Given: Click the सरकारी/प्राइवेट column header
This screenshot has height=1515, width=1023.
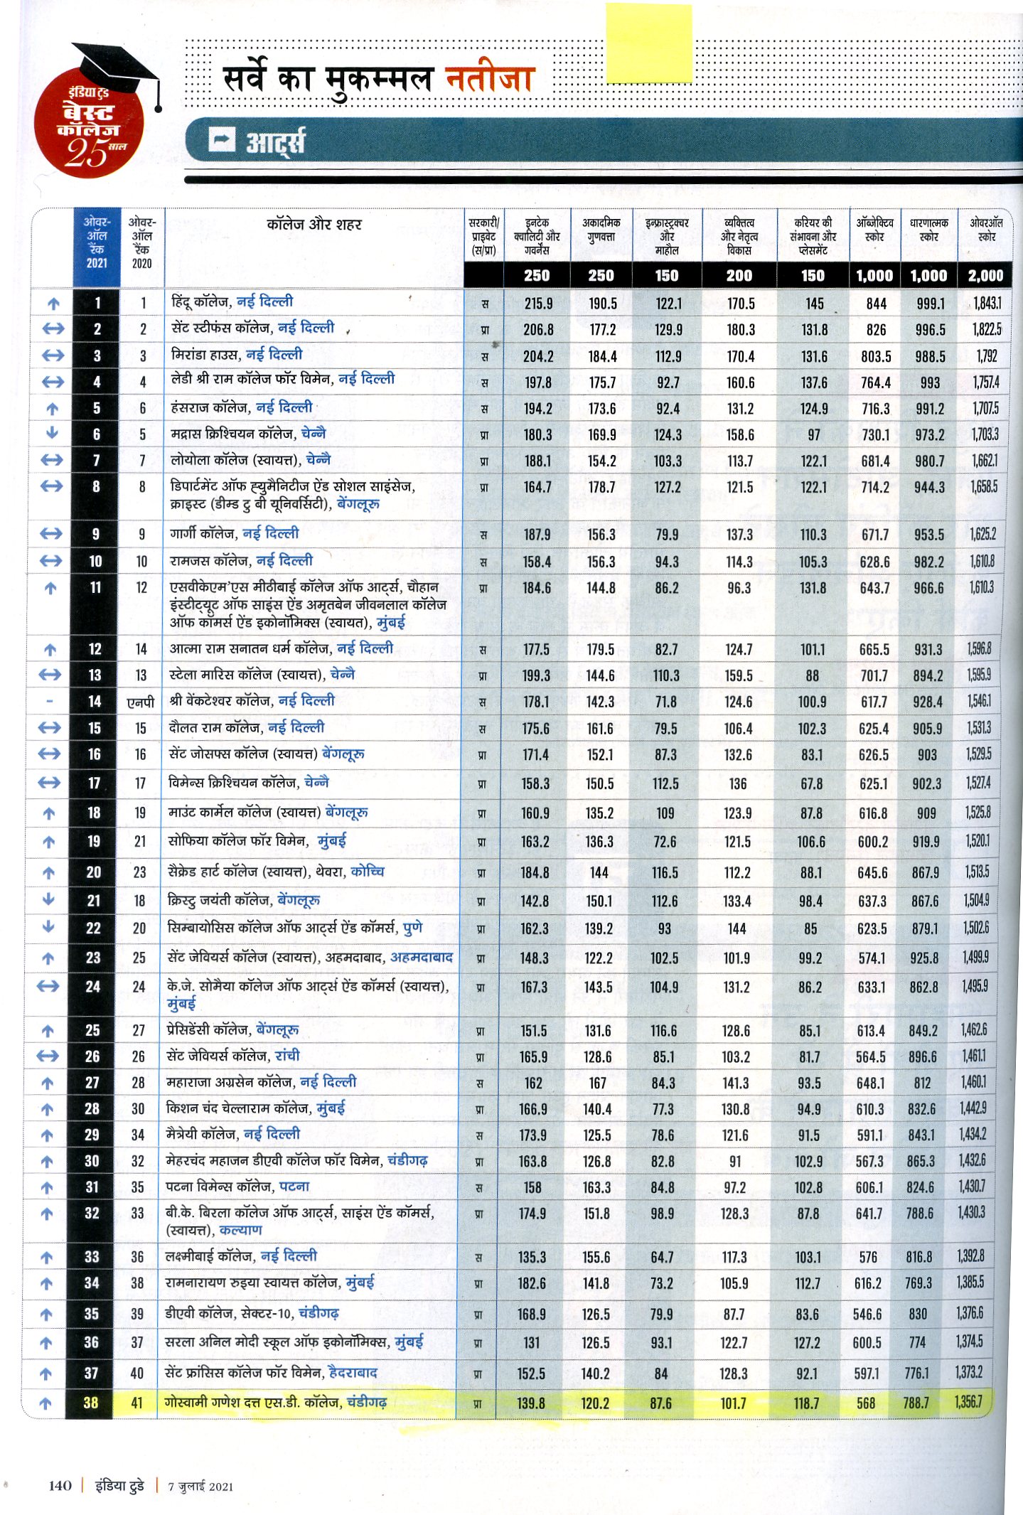Looking at the screenshot, I should click(484, 237).
